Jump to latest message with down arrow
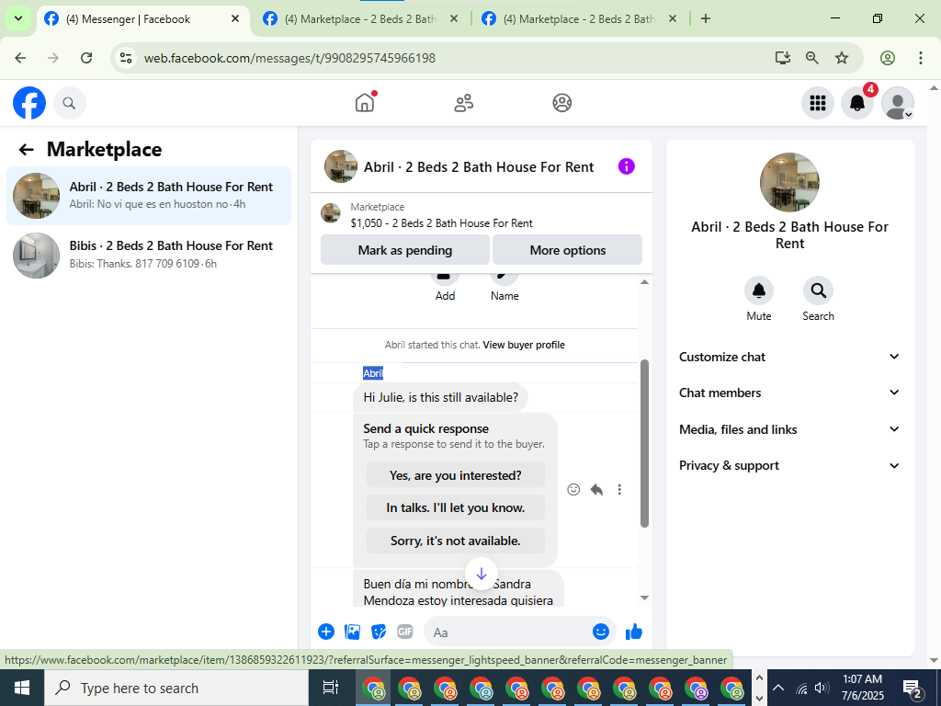941x706 pixels. pyautogui.click(x=482, y=574)
